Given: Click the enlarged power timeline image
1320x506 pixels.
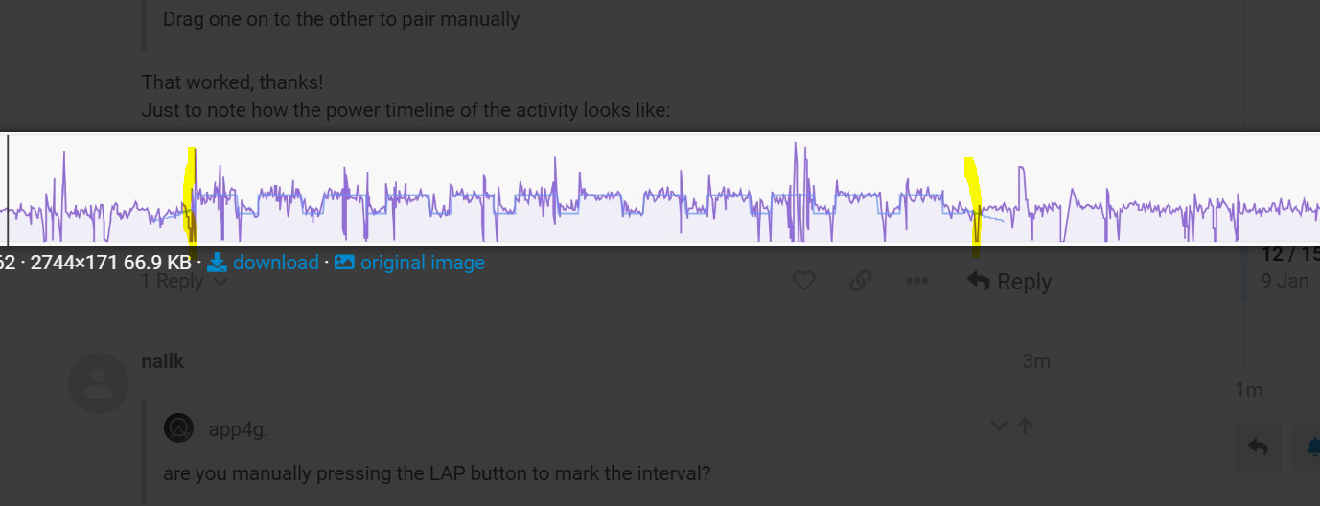Looking at the screenshot, I should pyautogui.click(x=660, y=190).
